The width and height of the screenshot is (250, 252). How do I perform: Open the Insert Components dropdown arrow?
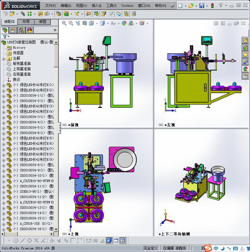[x=17, y=14]
